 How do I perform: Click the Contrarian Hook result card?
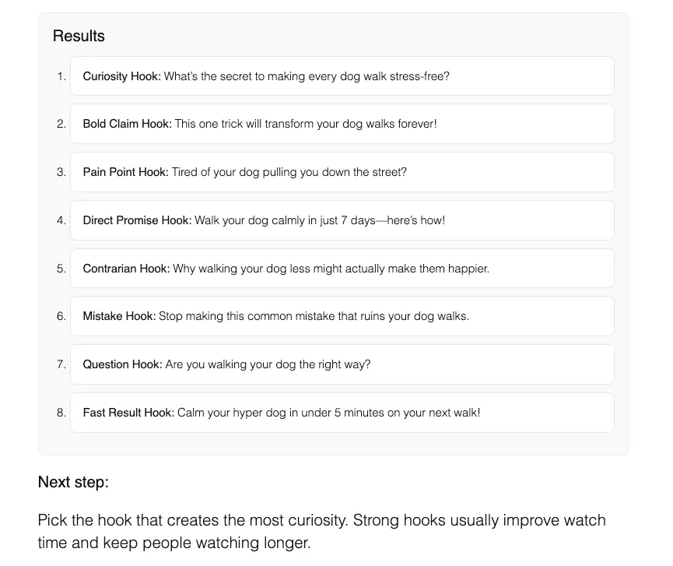[x=342, y=269]
